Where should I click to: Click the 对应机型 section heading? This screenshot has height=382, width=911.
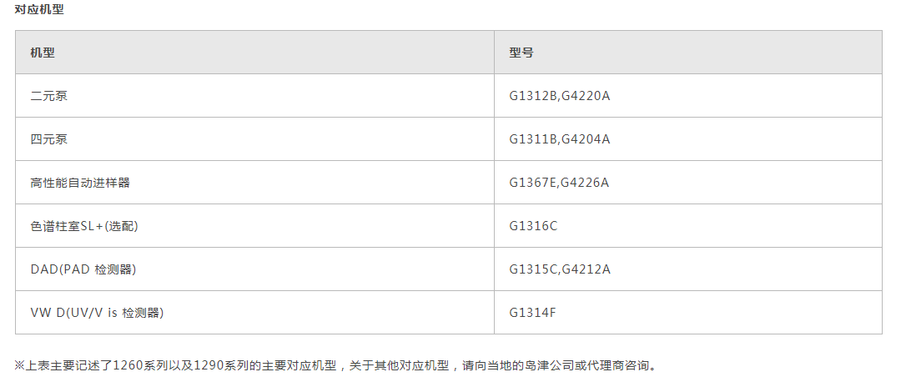(39, 11)
